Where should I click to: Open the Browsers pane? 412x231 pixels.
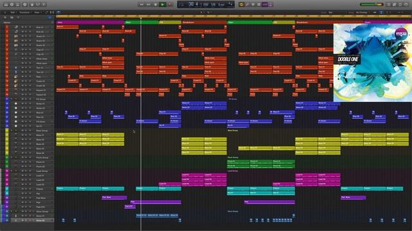(406, 4)
